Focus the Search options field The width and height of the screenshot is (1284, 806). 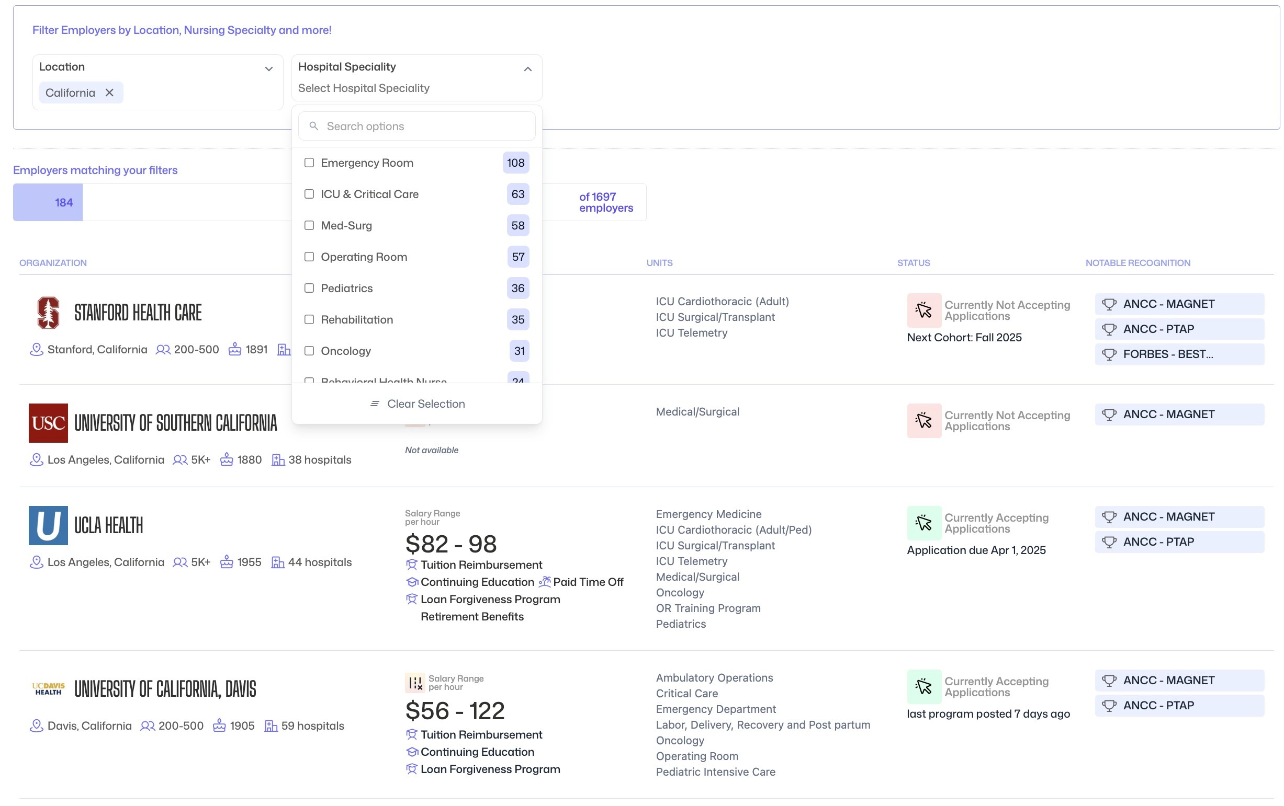(416, 126)
